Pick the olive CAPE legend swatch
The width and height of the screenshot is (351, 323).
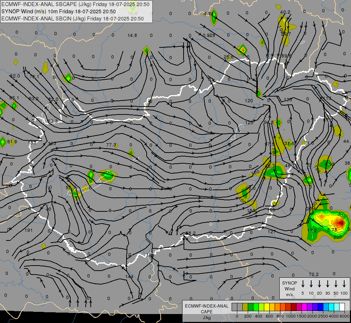(x=245, y=307)
